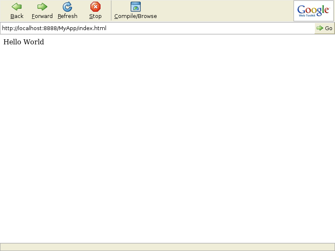Click the green Forward arrow icon
The image size is (335, 251).
click(42, 7)
